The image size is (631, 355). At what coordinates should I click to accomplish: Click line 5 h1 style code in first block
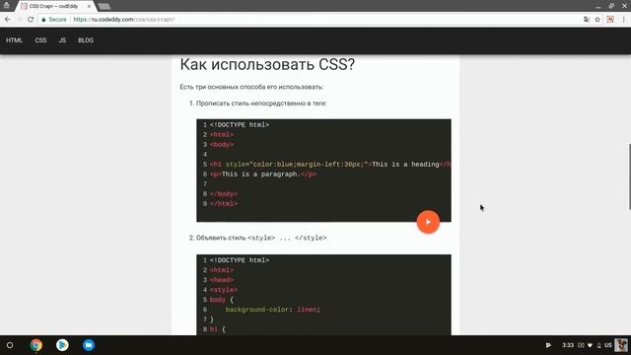[330, 165]
